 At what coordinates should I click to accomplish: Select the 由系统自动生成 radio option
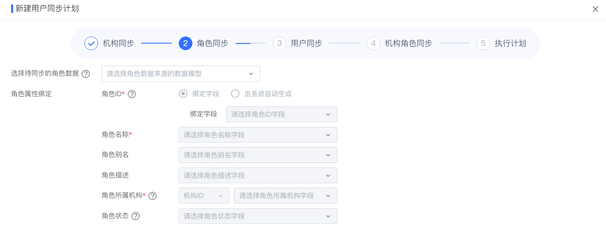point(235,94)
